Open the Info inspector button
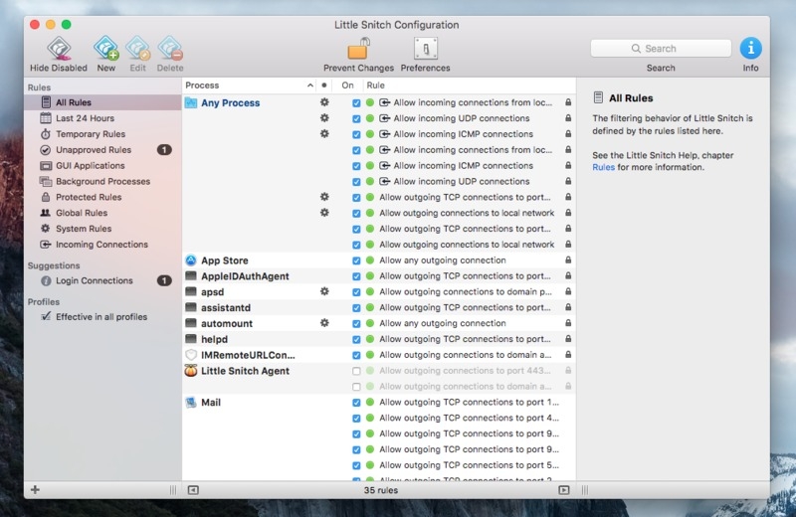796x517 pixels. 750,49
